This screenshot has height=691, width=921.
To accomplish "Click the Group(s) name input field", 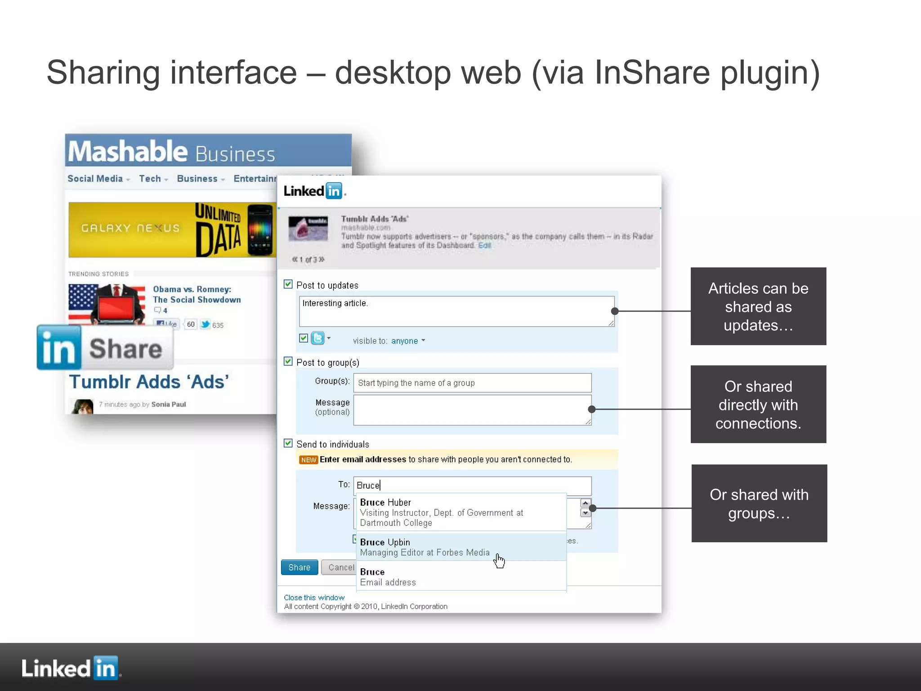I will pyautogui.click(x=473, y=383).
